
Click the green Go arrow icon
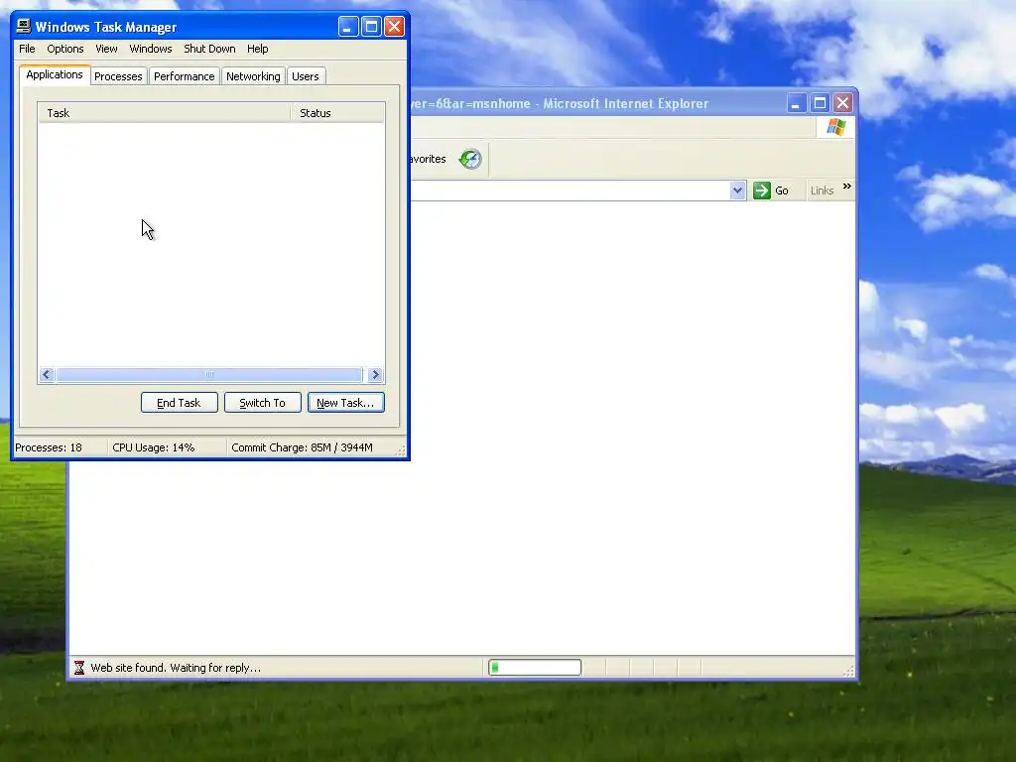pyautogui.click(x=761, y=190)
